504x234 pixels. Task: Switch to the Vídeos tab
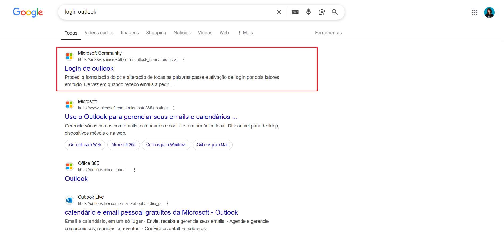205,33
